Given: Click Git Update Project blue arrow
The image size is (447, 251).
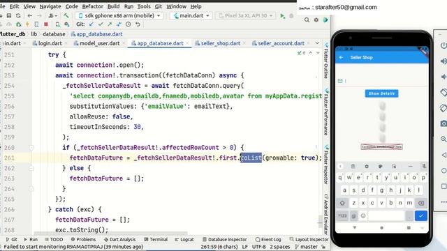Looking at the screenshot, I should point(91,24).
